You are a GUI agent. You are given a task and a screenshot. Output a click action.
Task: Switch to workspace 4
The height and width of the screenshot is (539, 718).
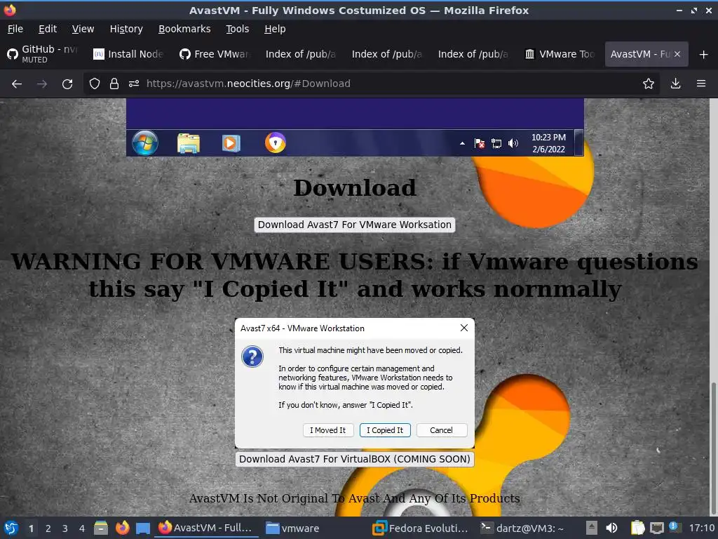pyautogui.click(x=82, y=528)
